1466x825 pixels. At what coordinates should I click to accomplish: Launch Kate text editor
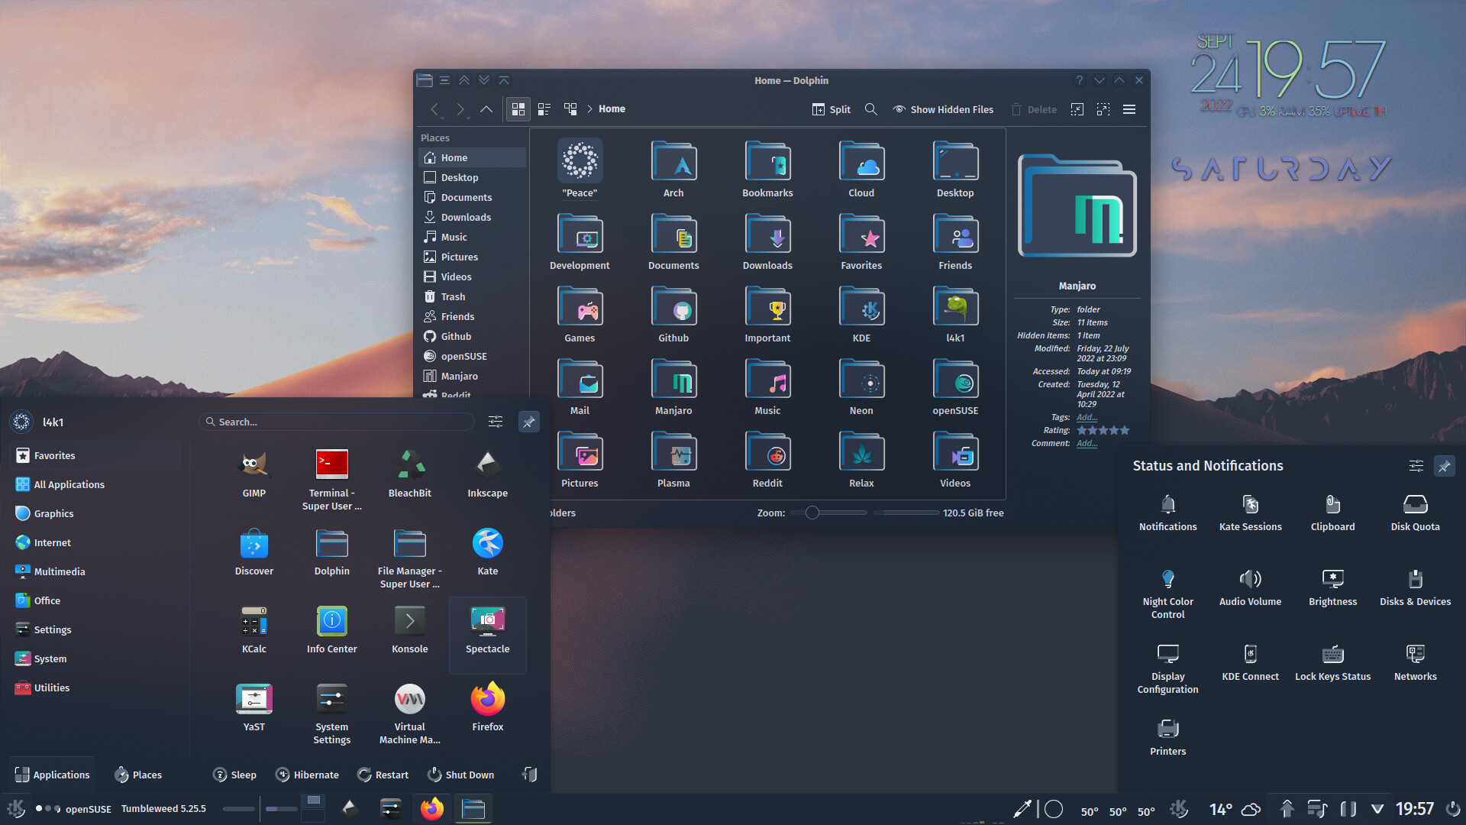click(488, 552)
